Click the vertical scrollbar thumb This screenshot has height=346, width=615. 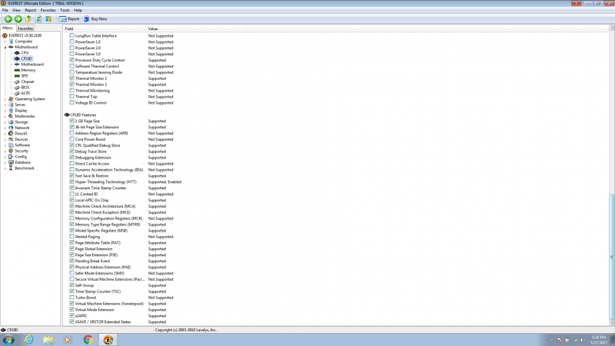611,257
